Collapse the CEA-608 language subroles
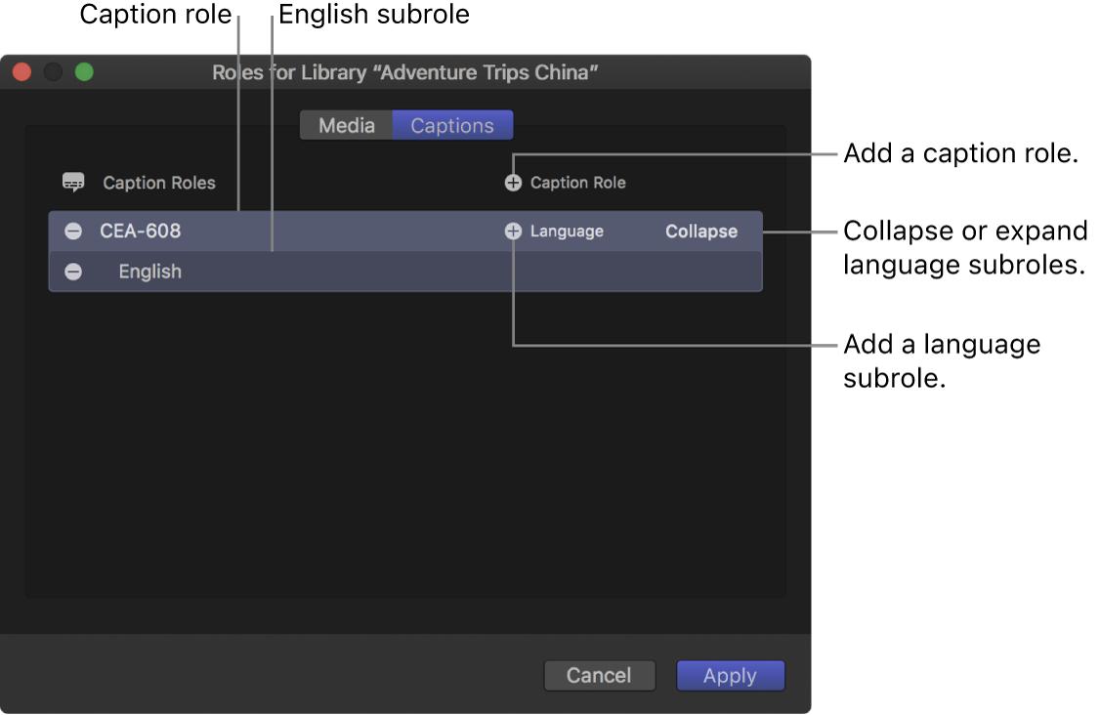Image resolution: width=1100 pixels, height=715 pixels. point(700,231)
